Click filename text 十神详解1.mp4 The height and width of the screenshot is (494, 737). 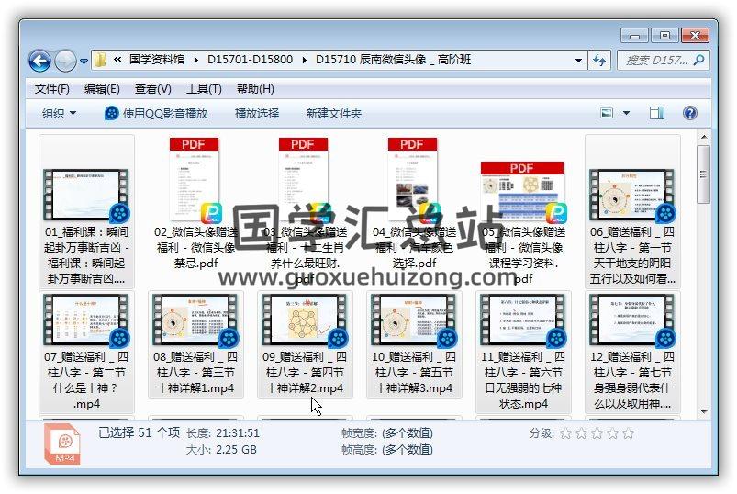tap(195, 388)
